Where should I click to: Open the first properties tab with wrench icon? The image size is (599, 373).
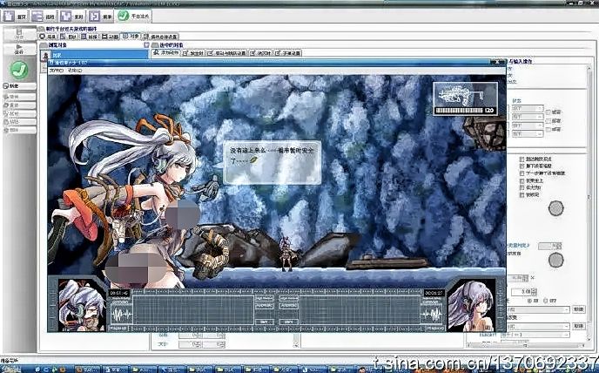pyautogui.click(x=165, y=53)
